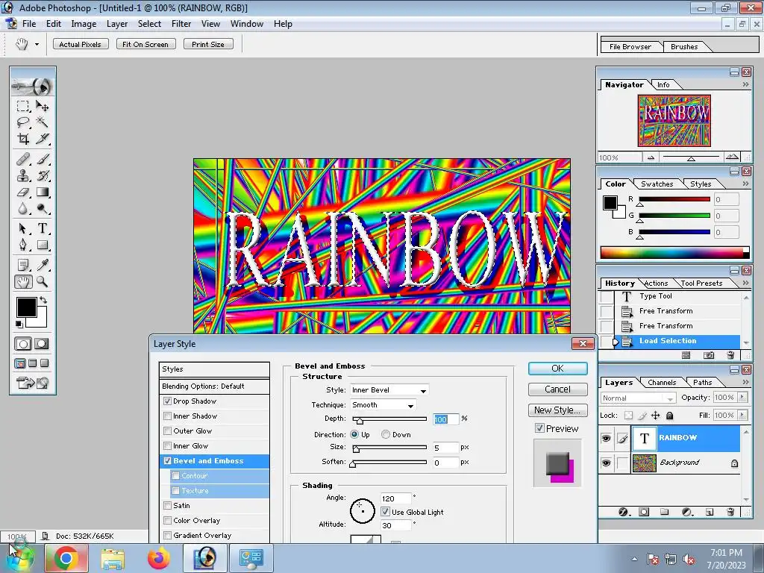Image resolution: width=764 pixels, height=573 pixels.
Task: Enable the Inner Glow checkbox
Action: [168, 446]
